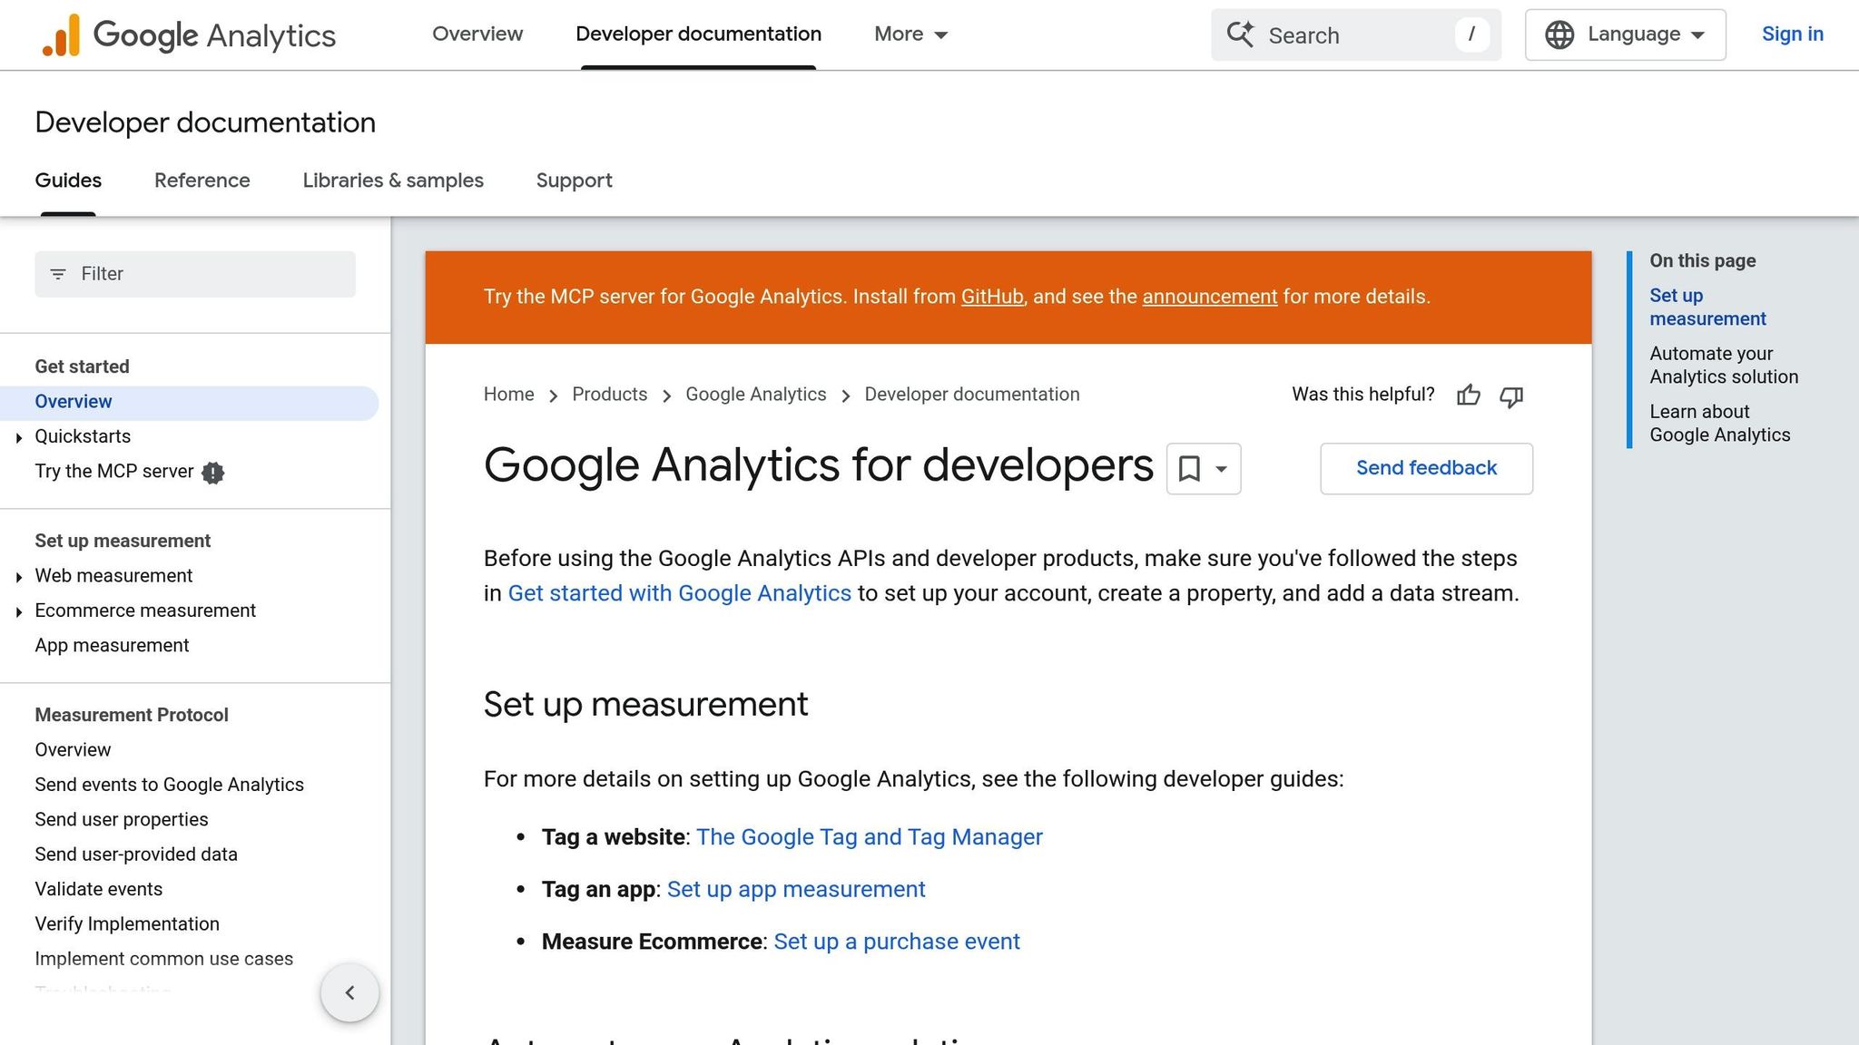Click the slash shortcut key in search box
The image size is (1859, 1045).
[1471, 34]
